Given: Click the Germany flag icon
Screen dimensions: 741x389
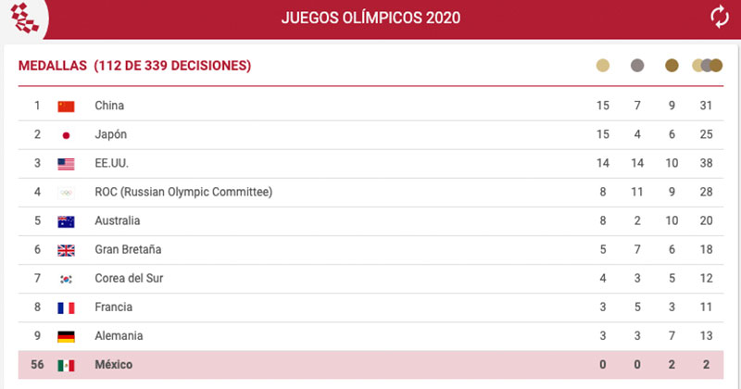Looking at the screenshot, I should tap(66, 336).
